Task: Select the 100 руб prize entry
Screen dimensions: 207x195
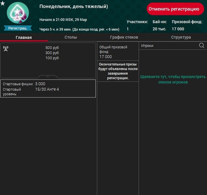Action: (52, 58)
